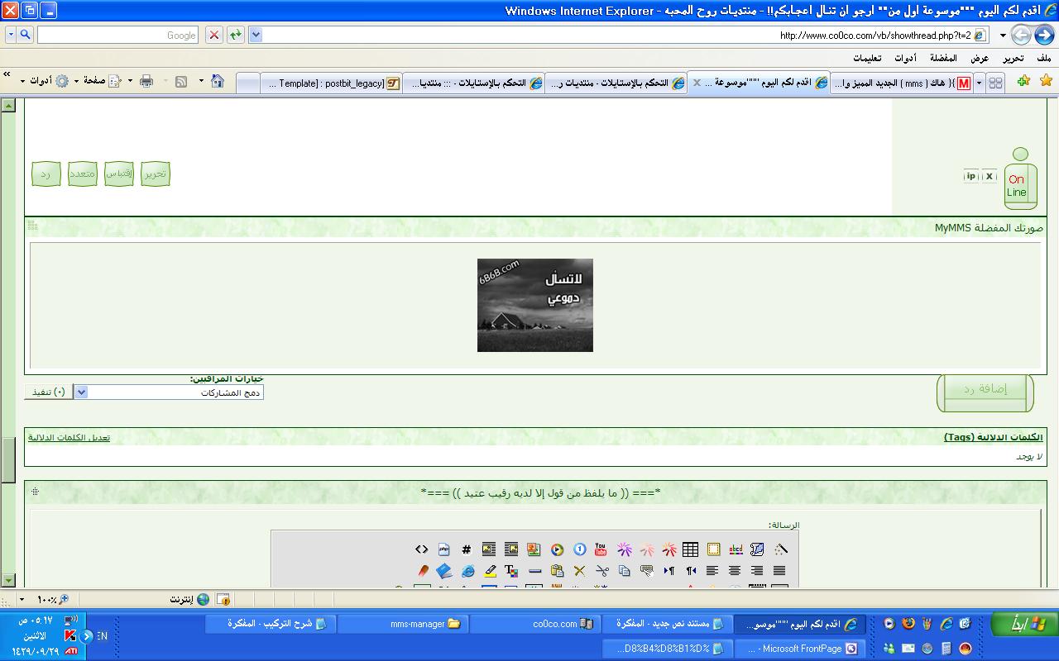This screenshot has width=1059, height=661.
Task: Expand the tab list dropdown arrow
Action: [980, 83]
